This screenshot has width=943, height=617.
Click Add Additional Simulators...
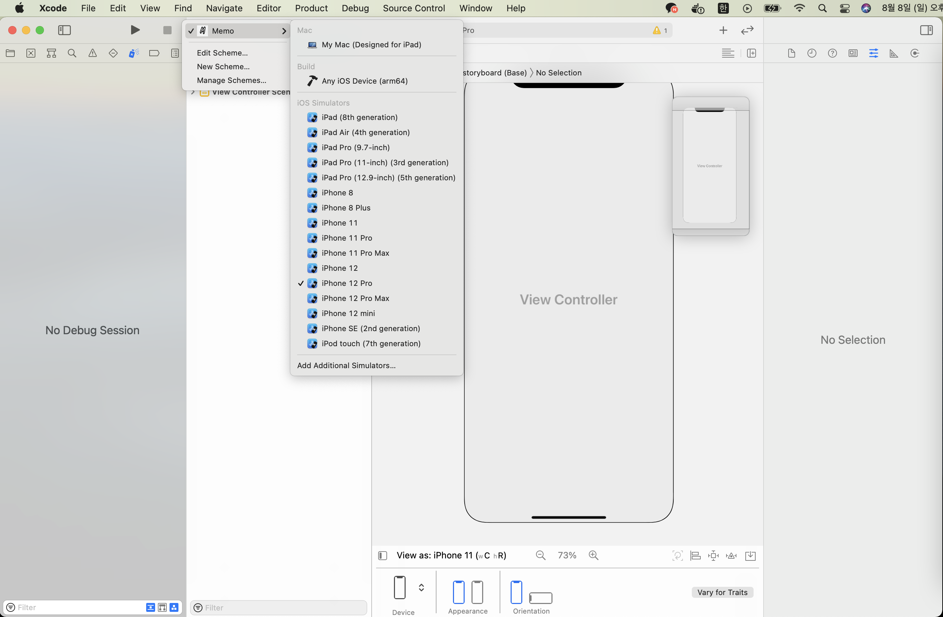[346, 365]
